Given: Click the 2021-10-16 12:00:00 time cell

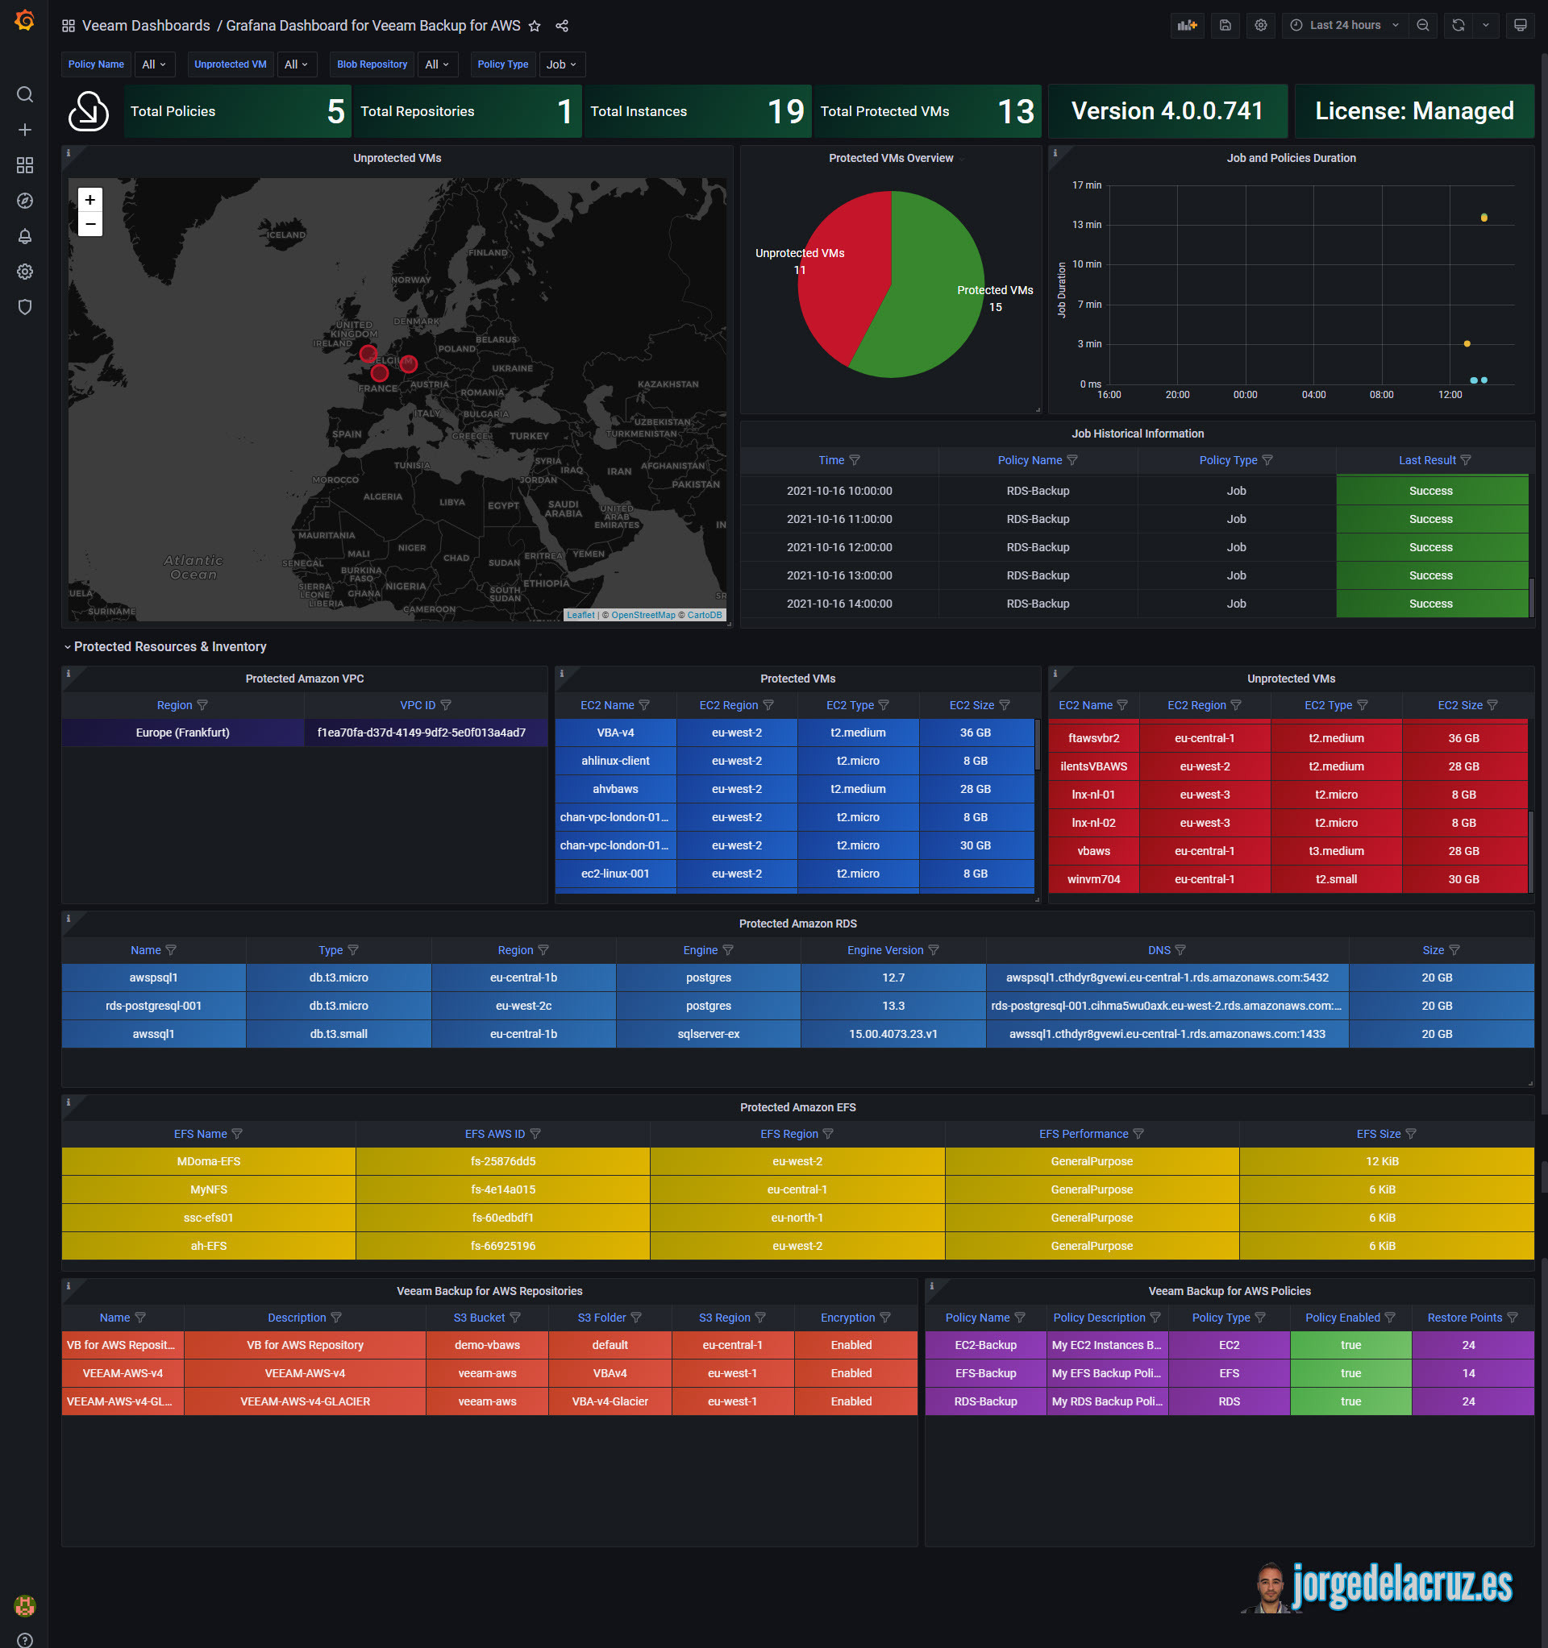Looking at the screenshot, I should [x=839, y=547].
